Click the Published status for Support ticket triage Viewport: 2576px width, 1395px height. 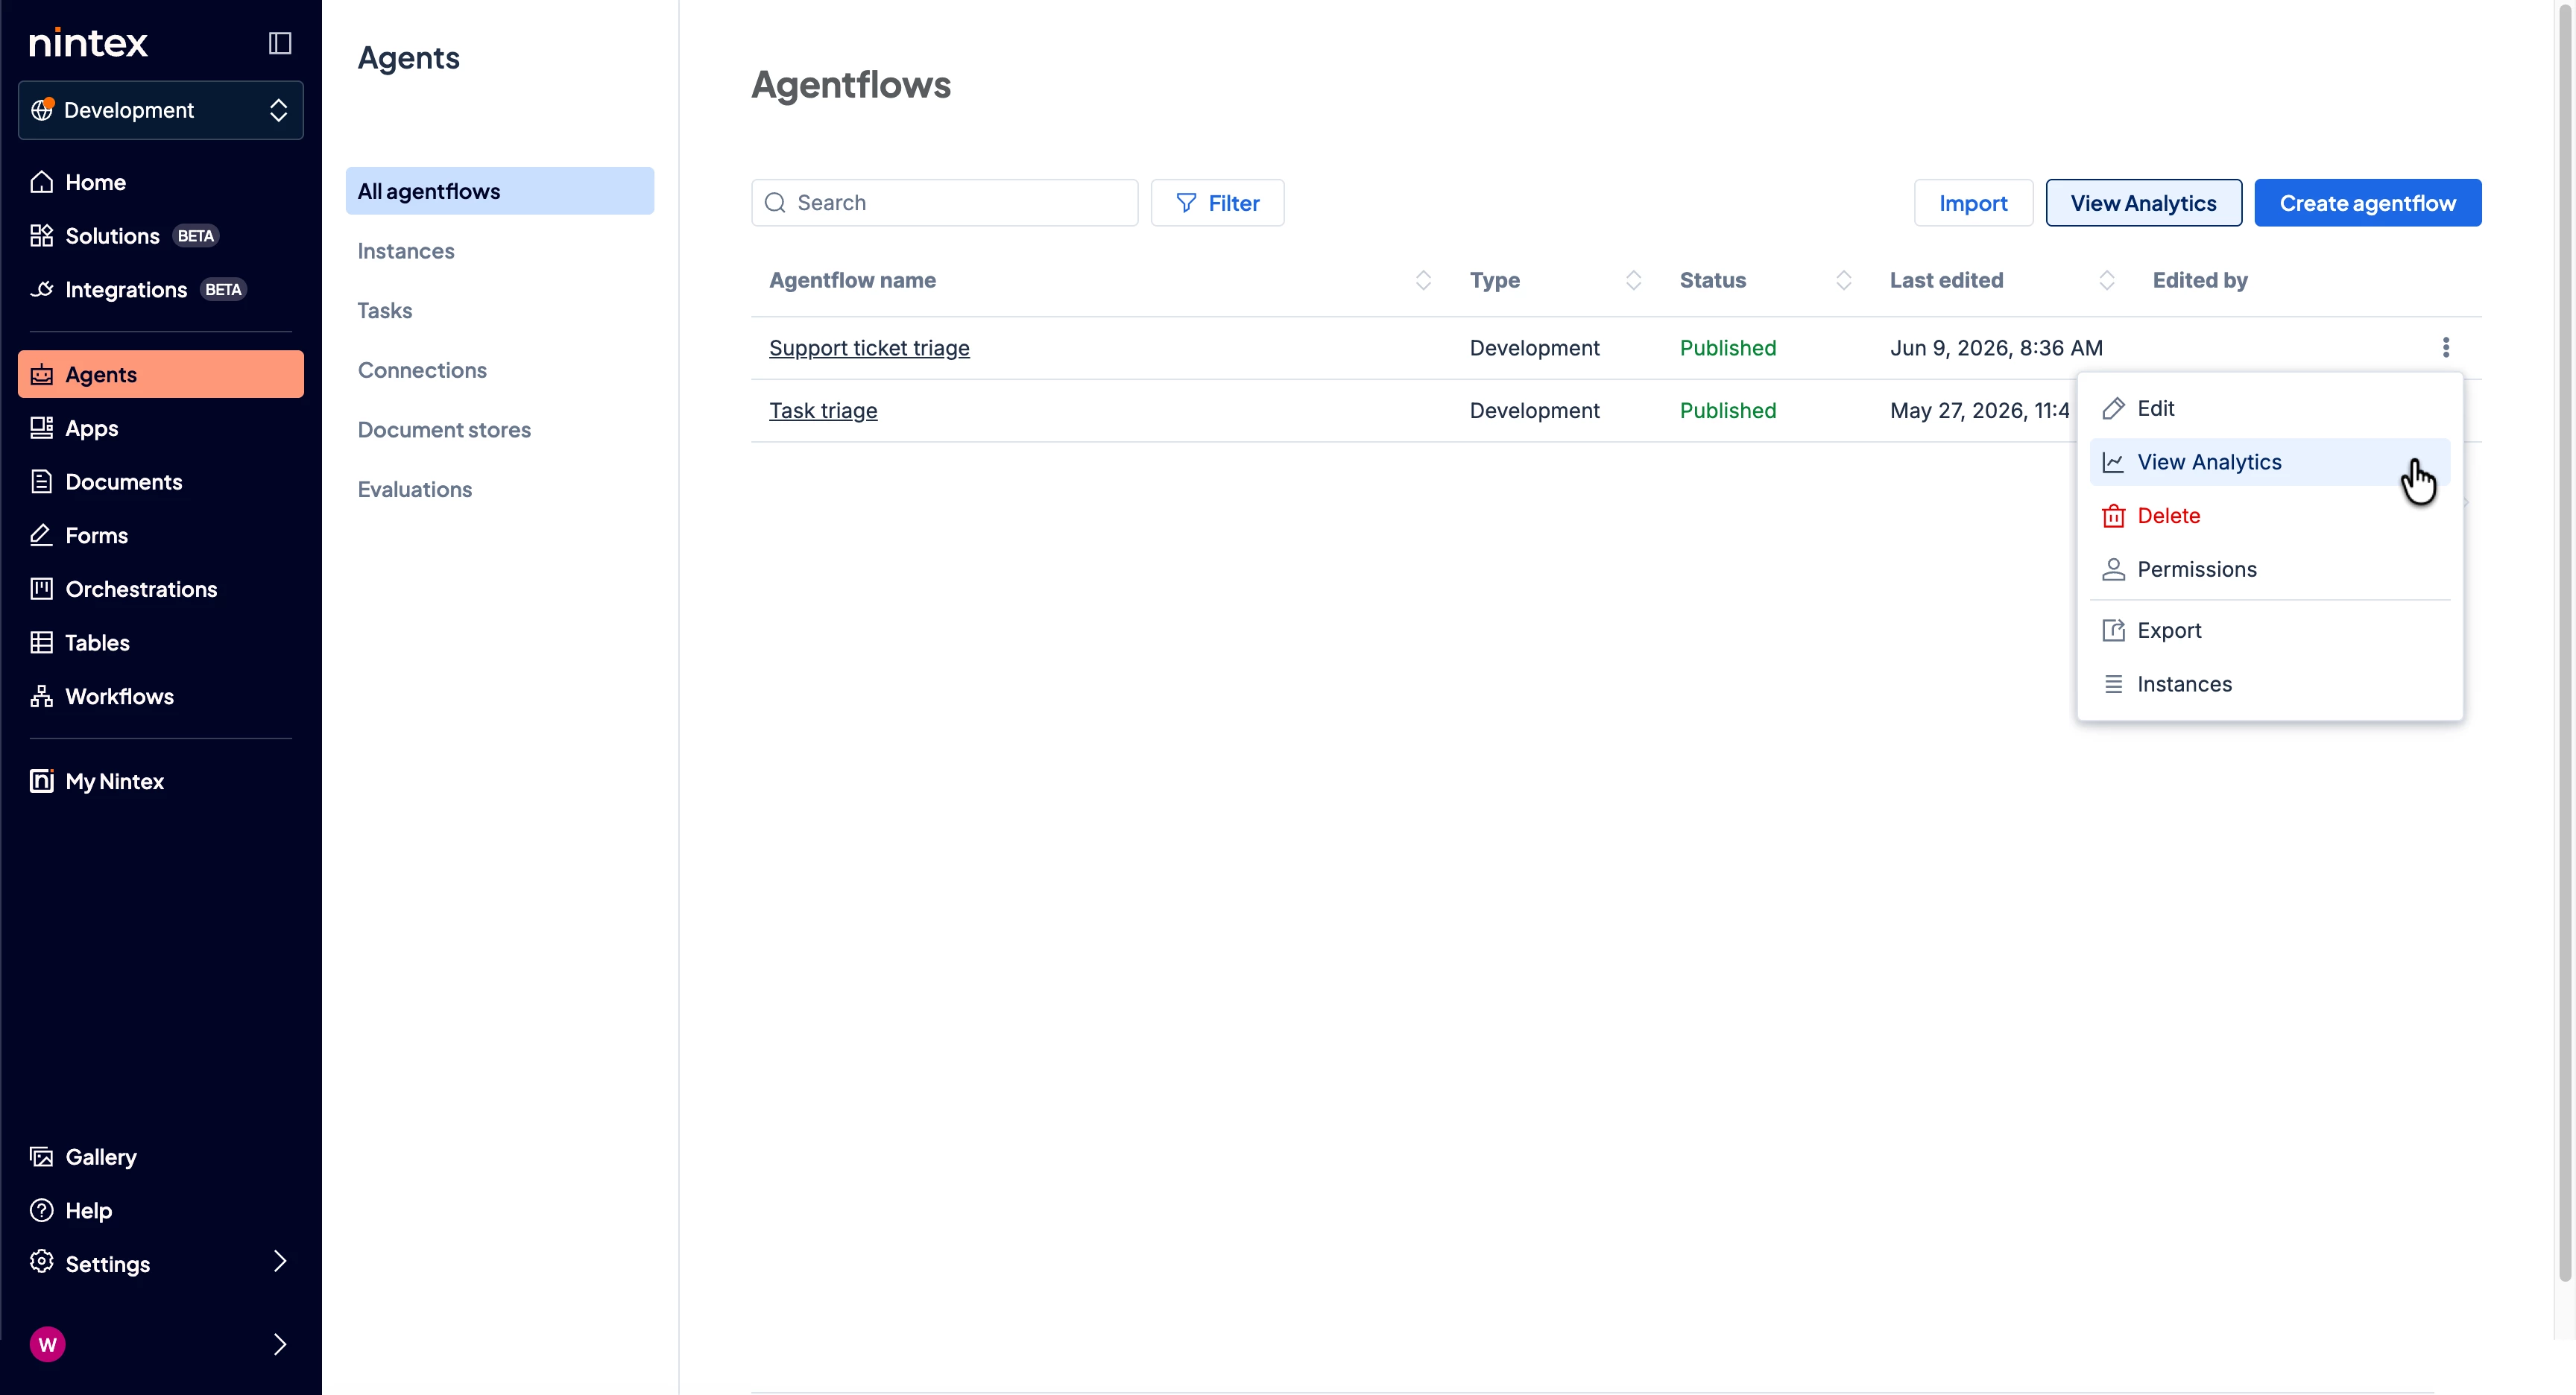pos(1727,348)
